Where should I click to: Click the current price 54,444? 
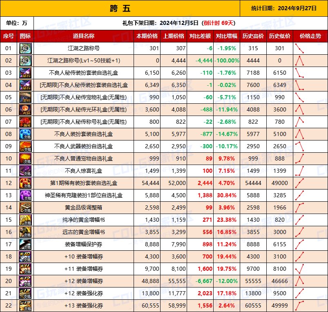coord(150,183)
